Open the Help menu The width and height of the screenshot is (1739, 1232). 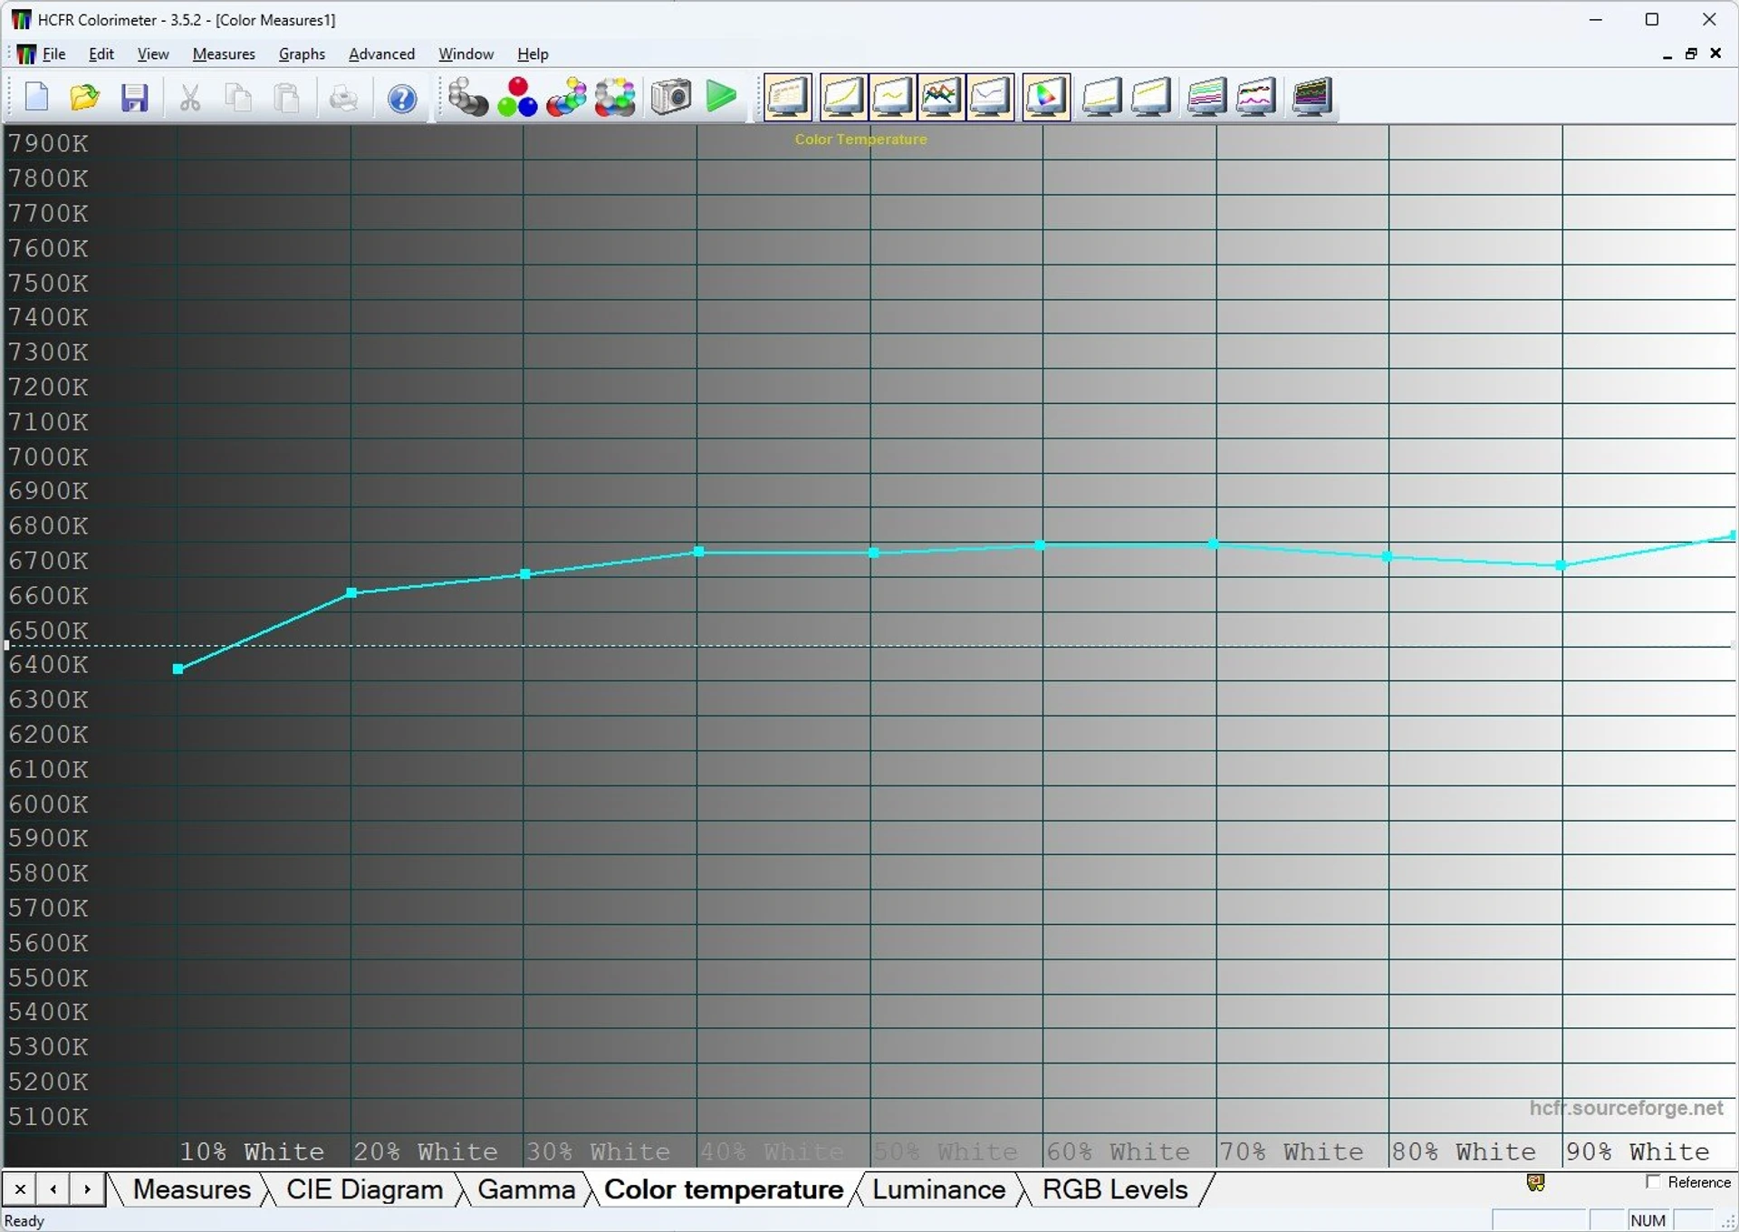click(533, 54)
